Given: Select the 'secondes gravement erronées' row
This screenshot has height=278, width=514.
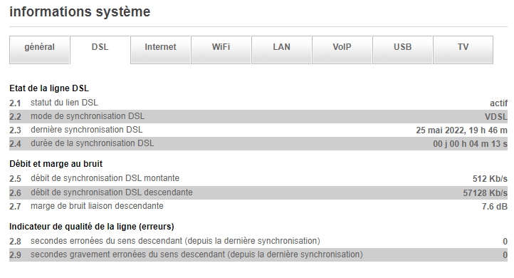Looking at the screenshot, I should (x=258, y=254).
